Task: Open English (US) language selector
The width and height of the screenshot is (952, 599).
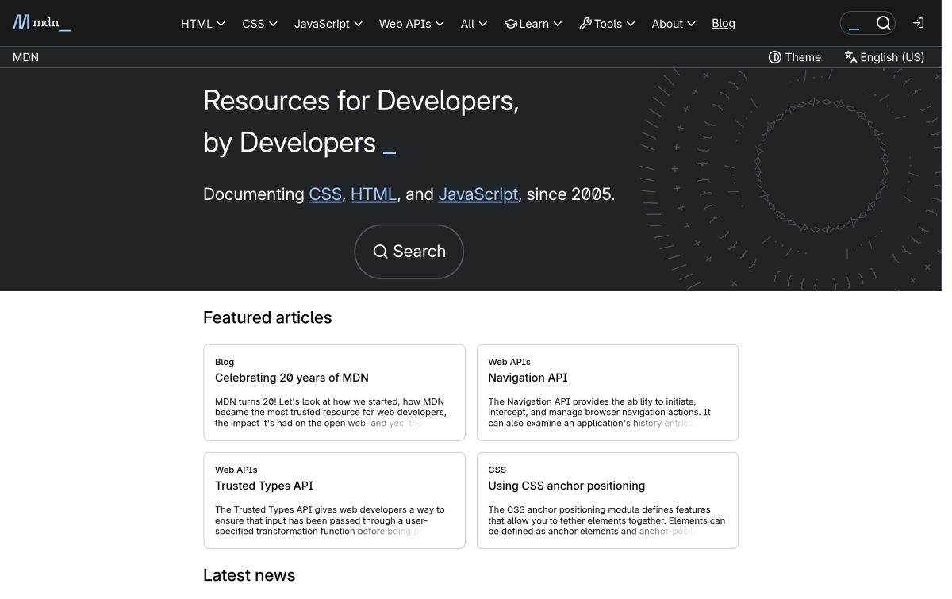Action: click(885, 57)
